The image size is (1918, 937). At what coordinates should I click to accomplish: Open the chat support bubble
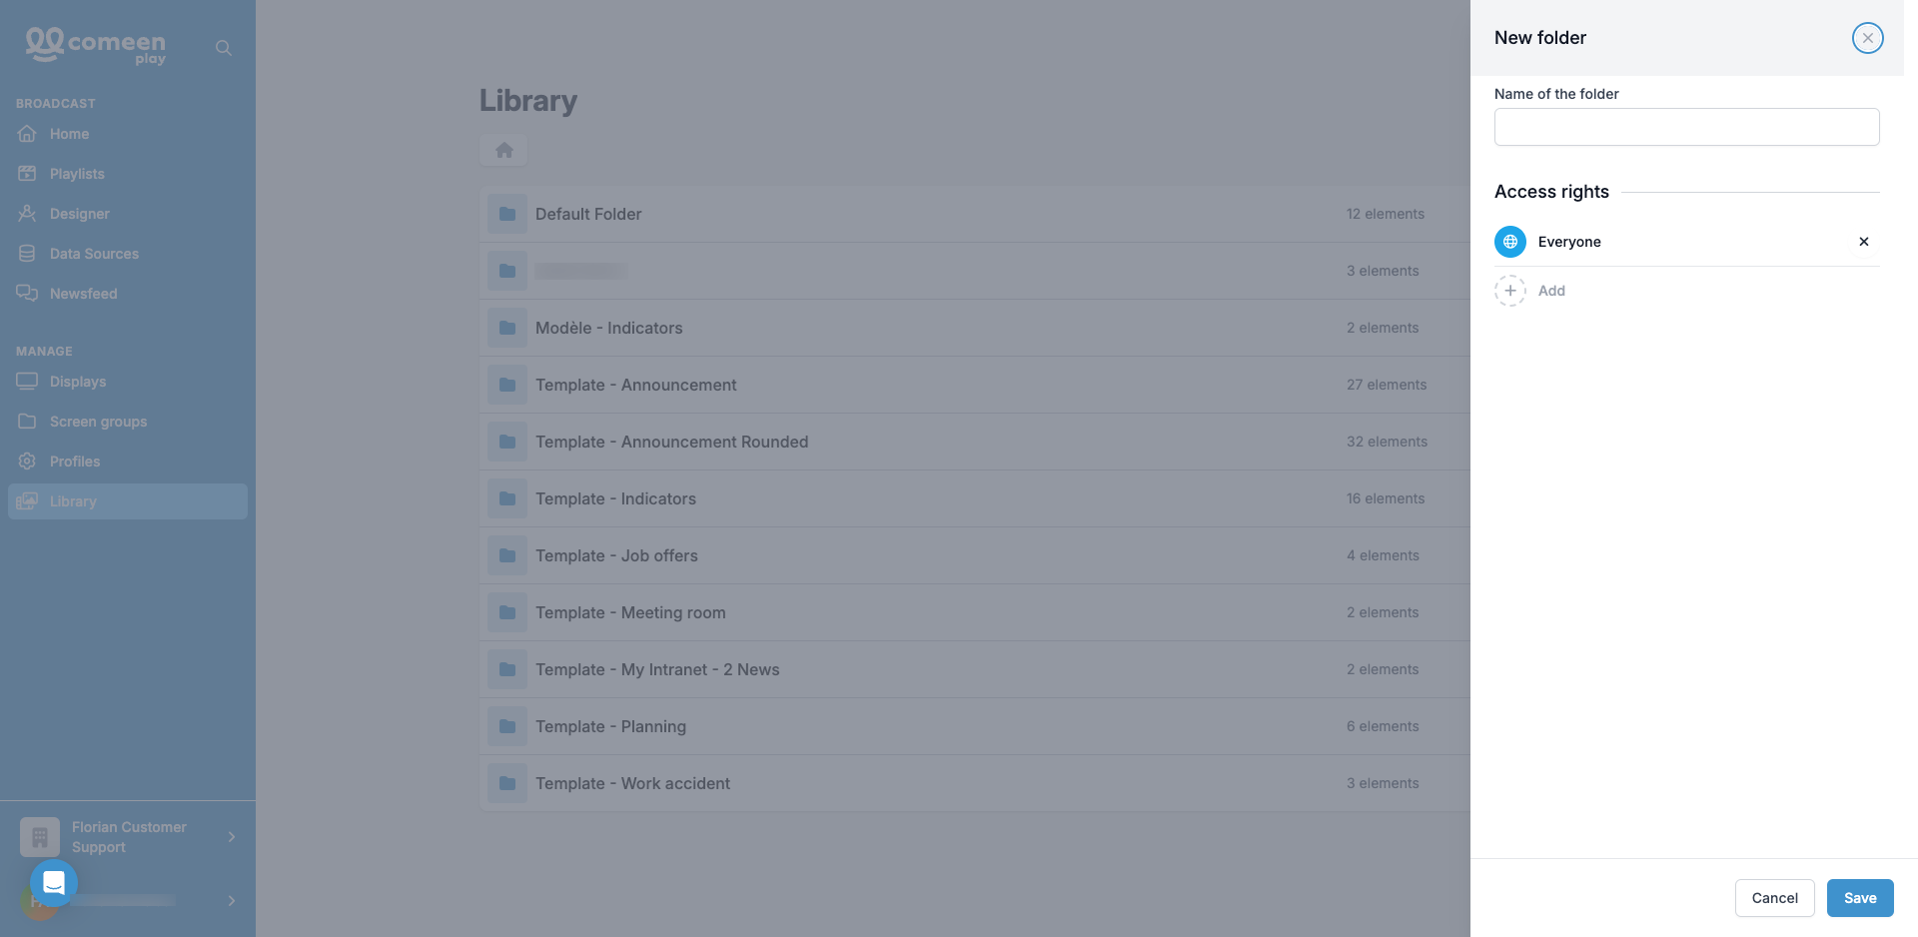pos(54,883)
